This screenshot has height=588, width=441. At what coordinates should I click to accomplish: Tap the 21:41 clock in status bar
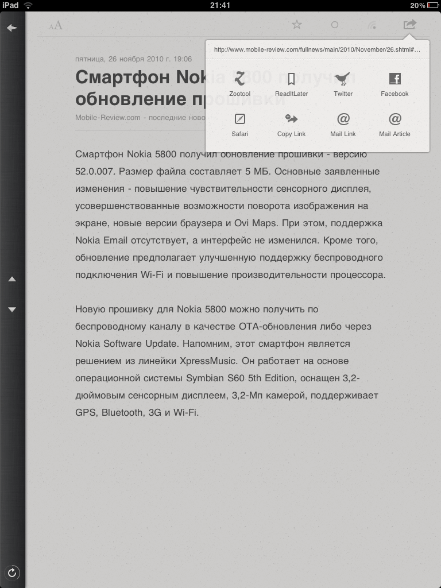[x=220, y=5]
